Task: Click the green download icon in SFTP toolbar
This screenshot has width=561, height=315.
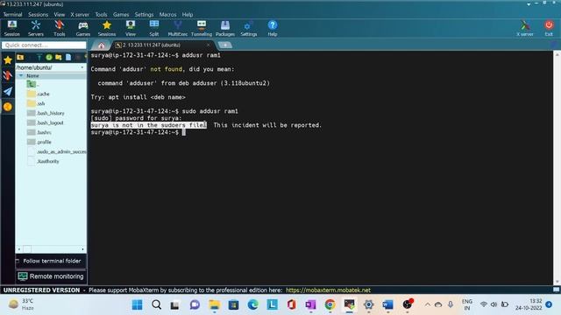Action: click(x=49, y=57)
